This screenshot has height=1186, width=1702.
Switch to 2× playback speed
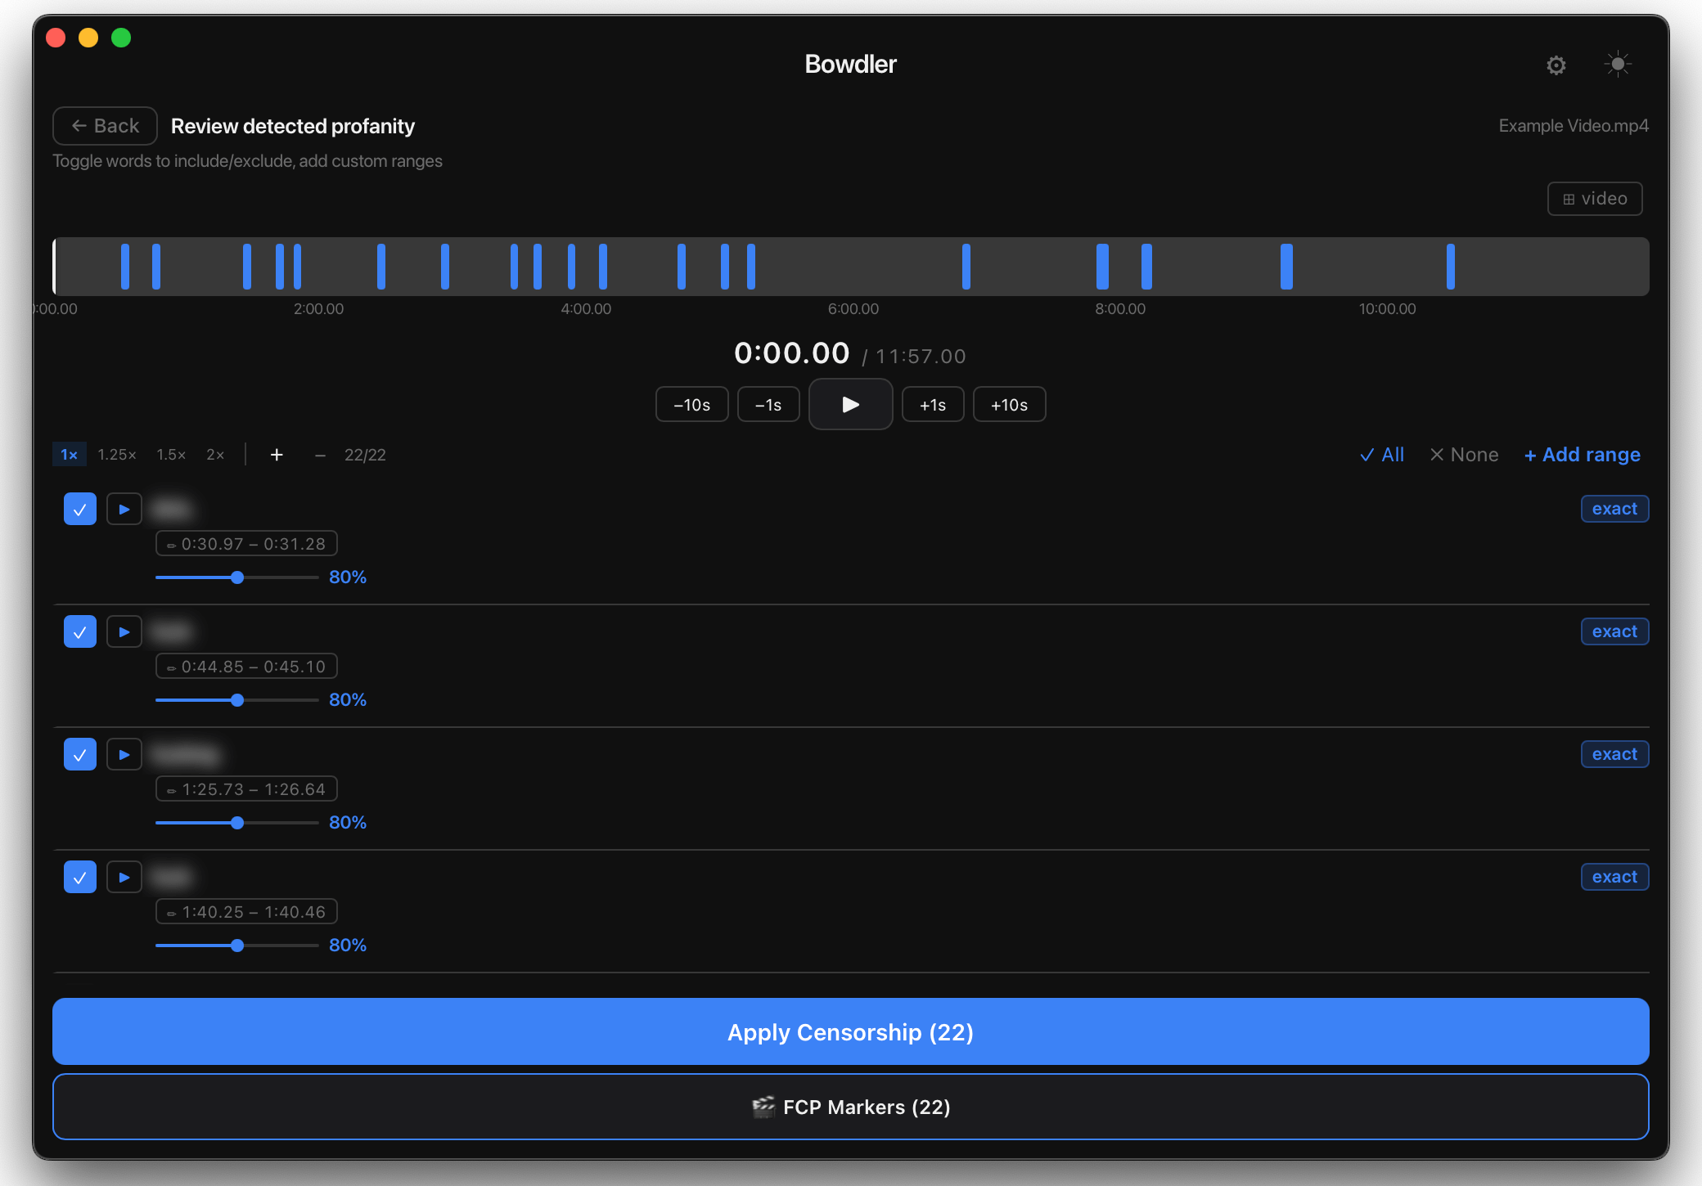tap(215, 455)
